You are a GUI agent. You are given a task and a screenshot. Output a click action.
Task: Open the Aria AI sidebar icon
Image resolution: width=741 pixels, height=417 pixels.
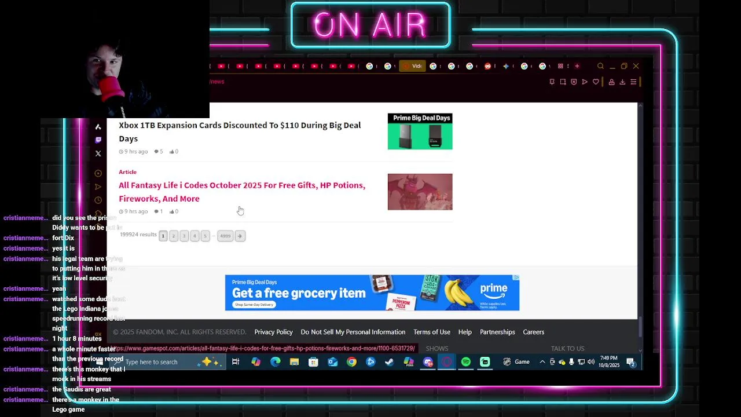[98, 127]
